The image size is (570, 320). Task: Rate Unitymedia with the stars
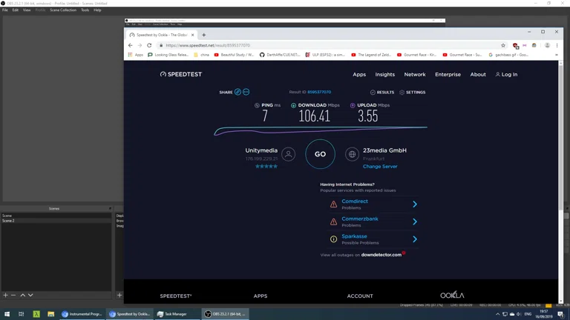(x=266, y=167)
